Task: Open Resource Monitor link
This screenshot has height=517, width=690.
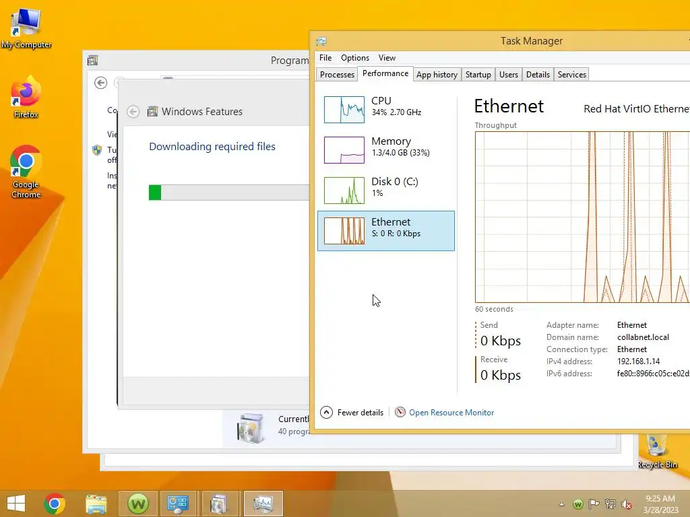Action: point(451,413)
